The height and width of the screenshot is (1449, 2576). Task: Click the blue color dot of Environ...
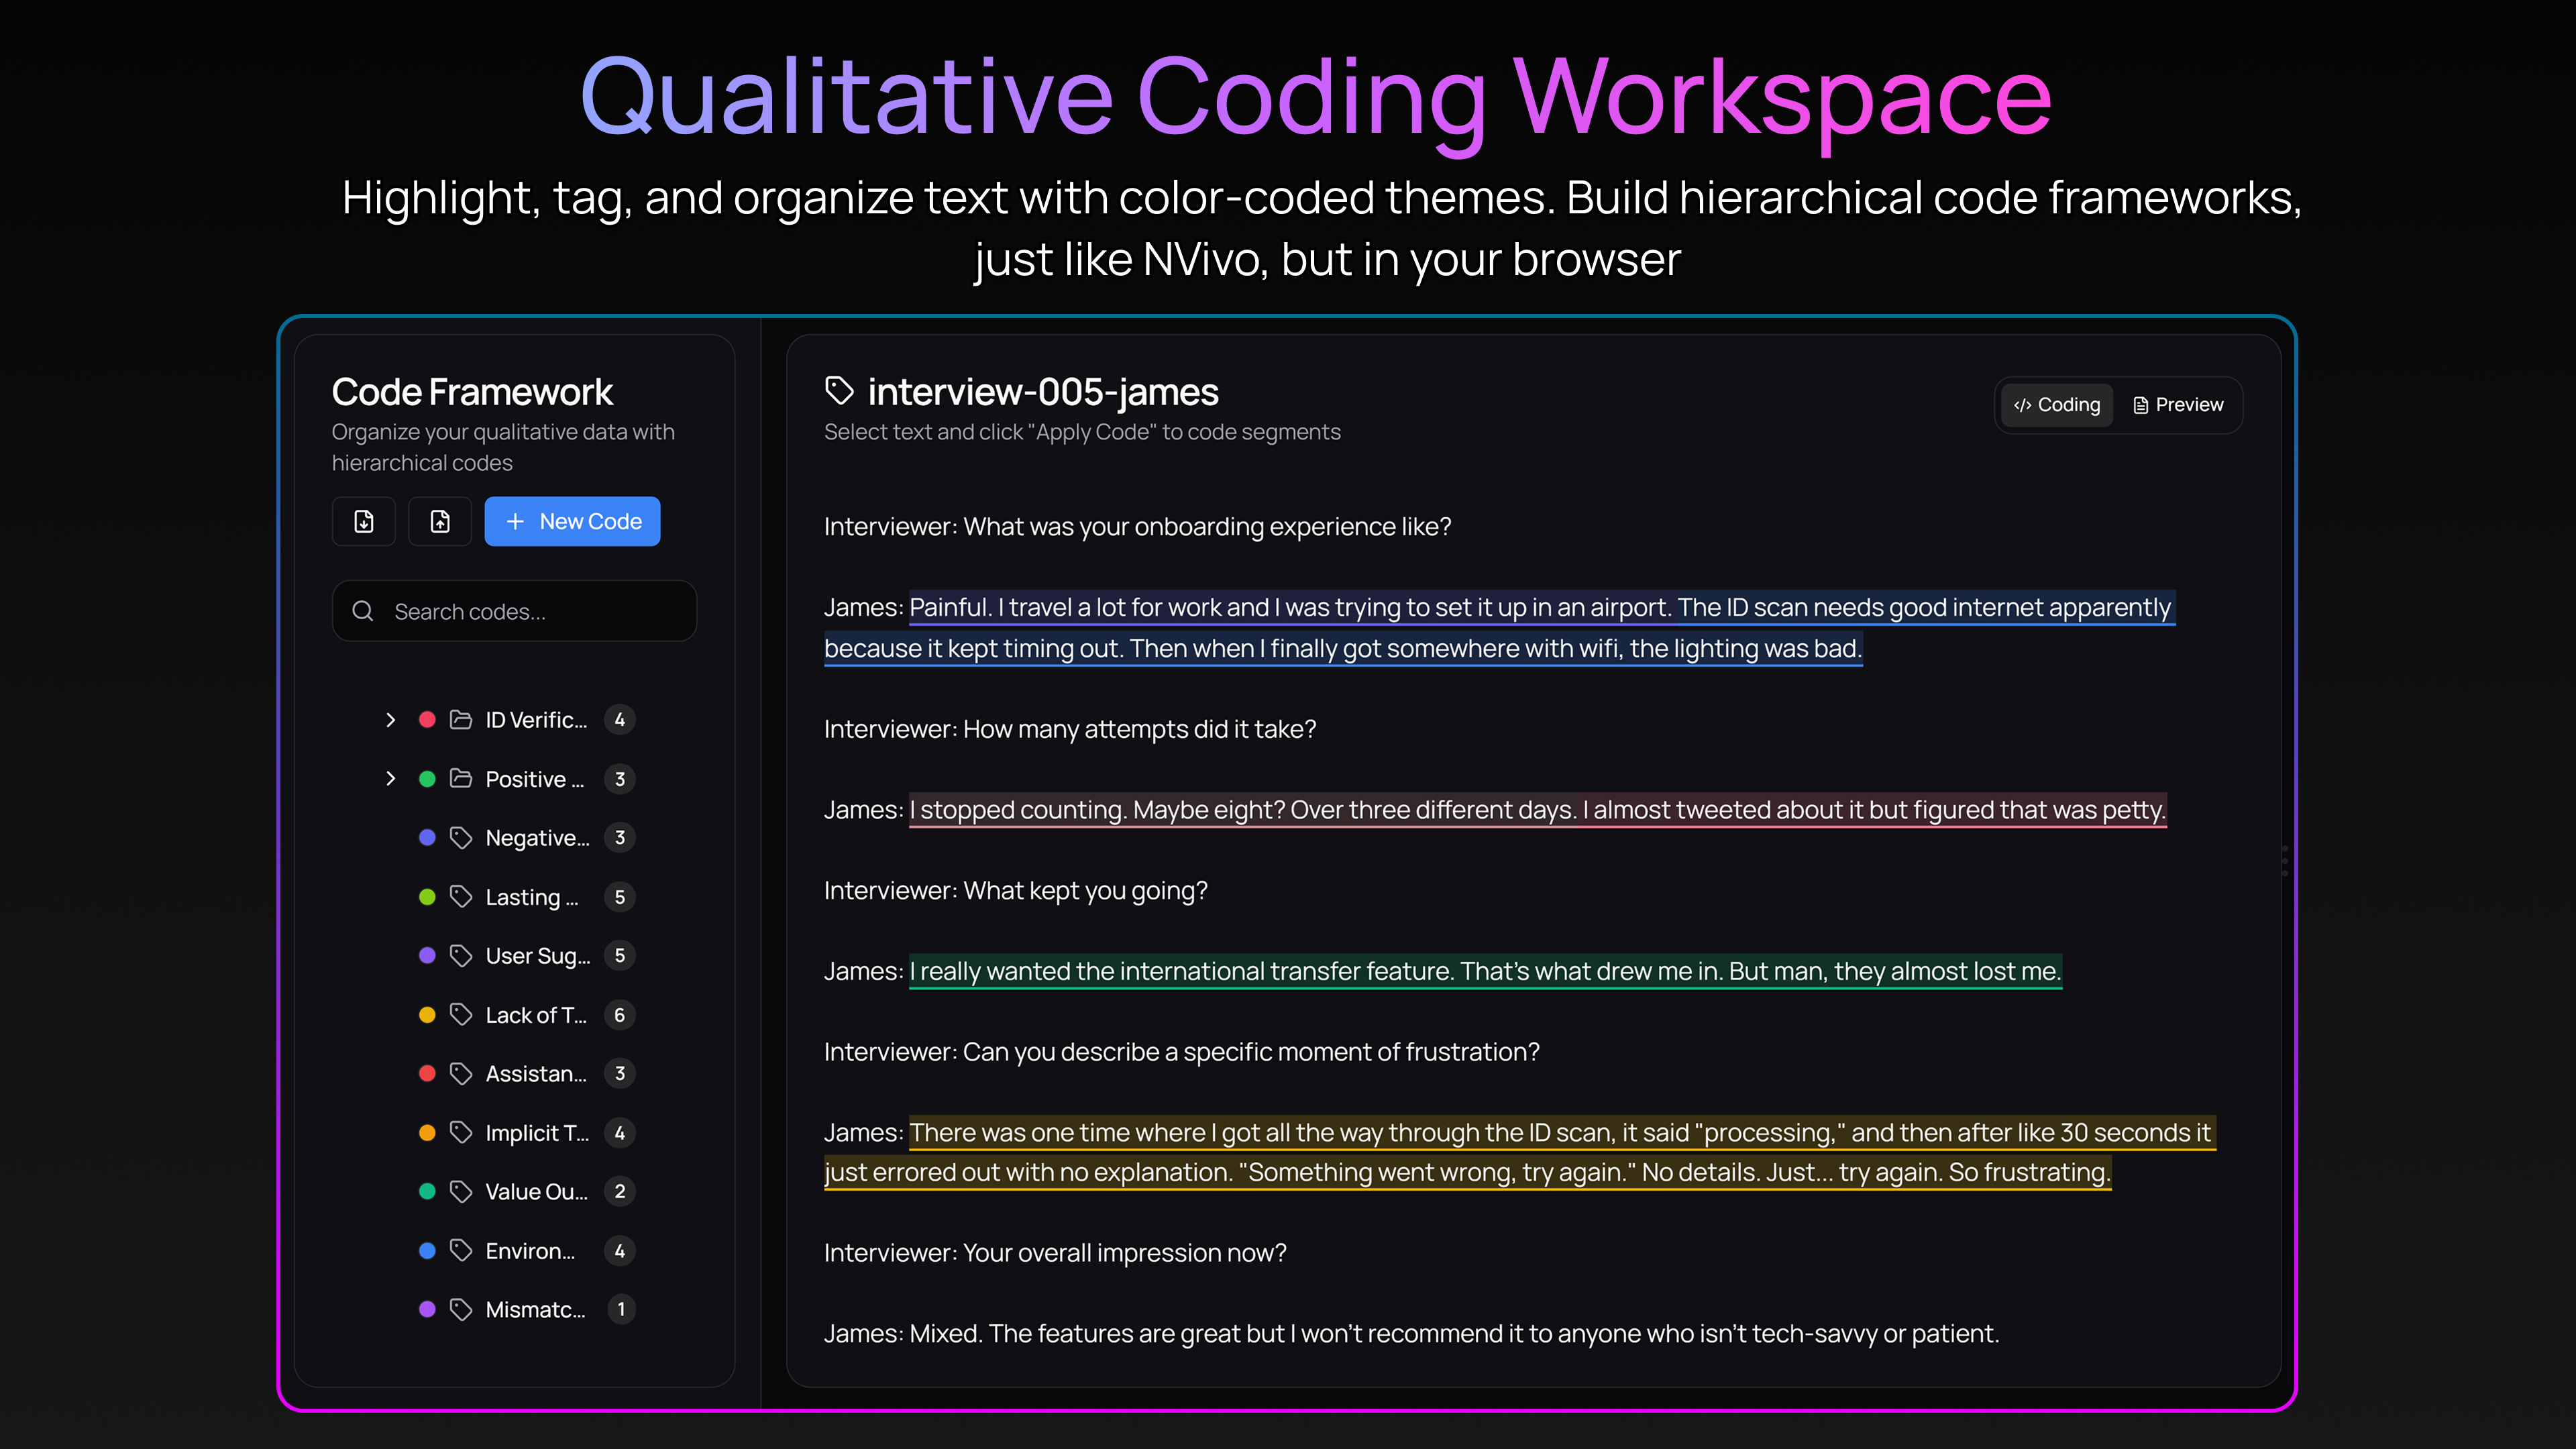coord(427,1251)
